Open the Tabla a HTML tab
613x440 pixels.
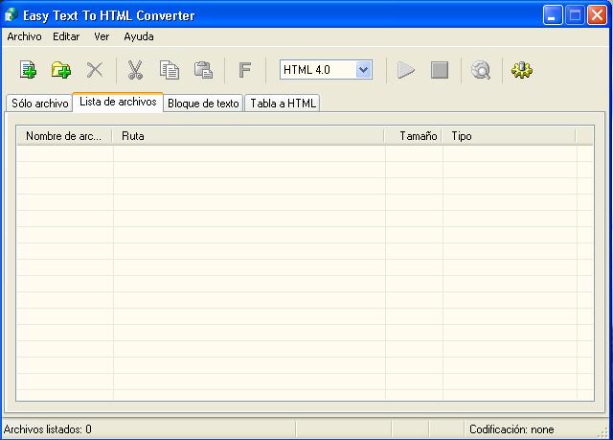pos(283,104)
